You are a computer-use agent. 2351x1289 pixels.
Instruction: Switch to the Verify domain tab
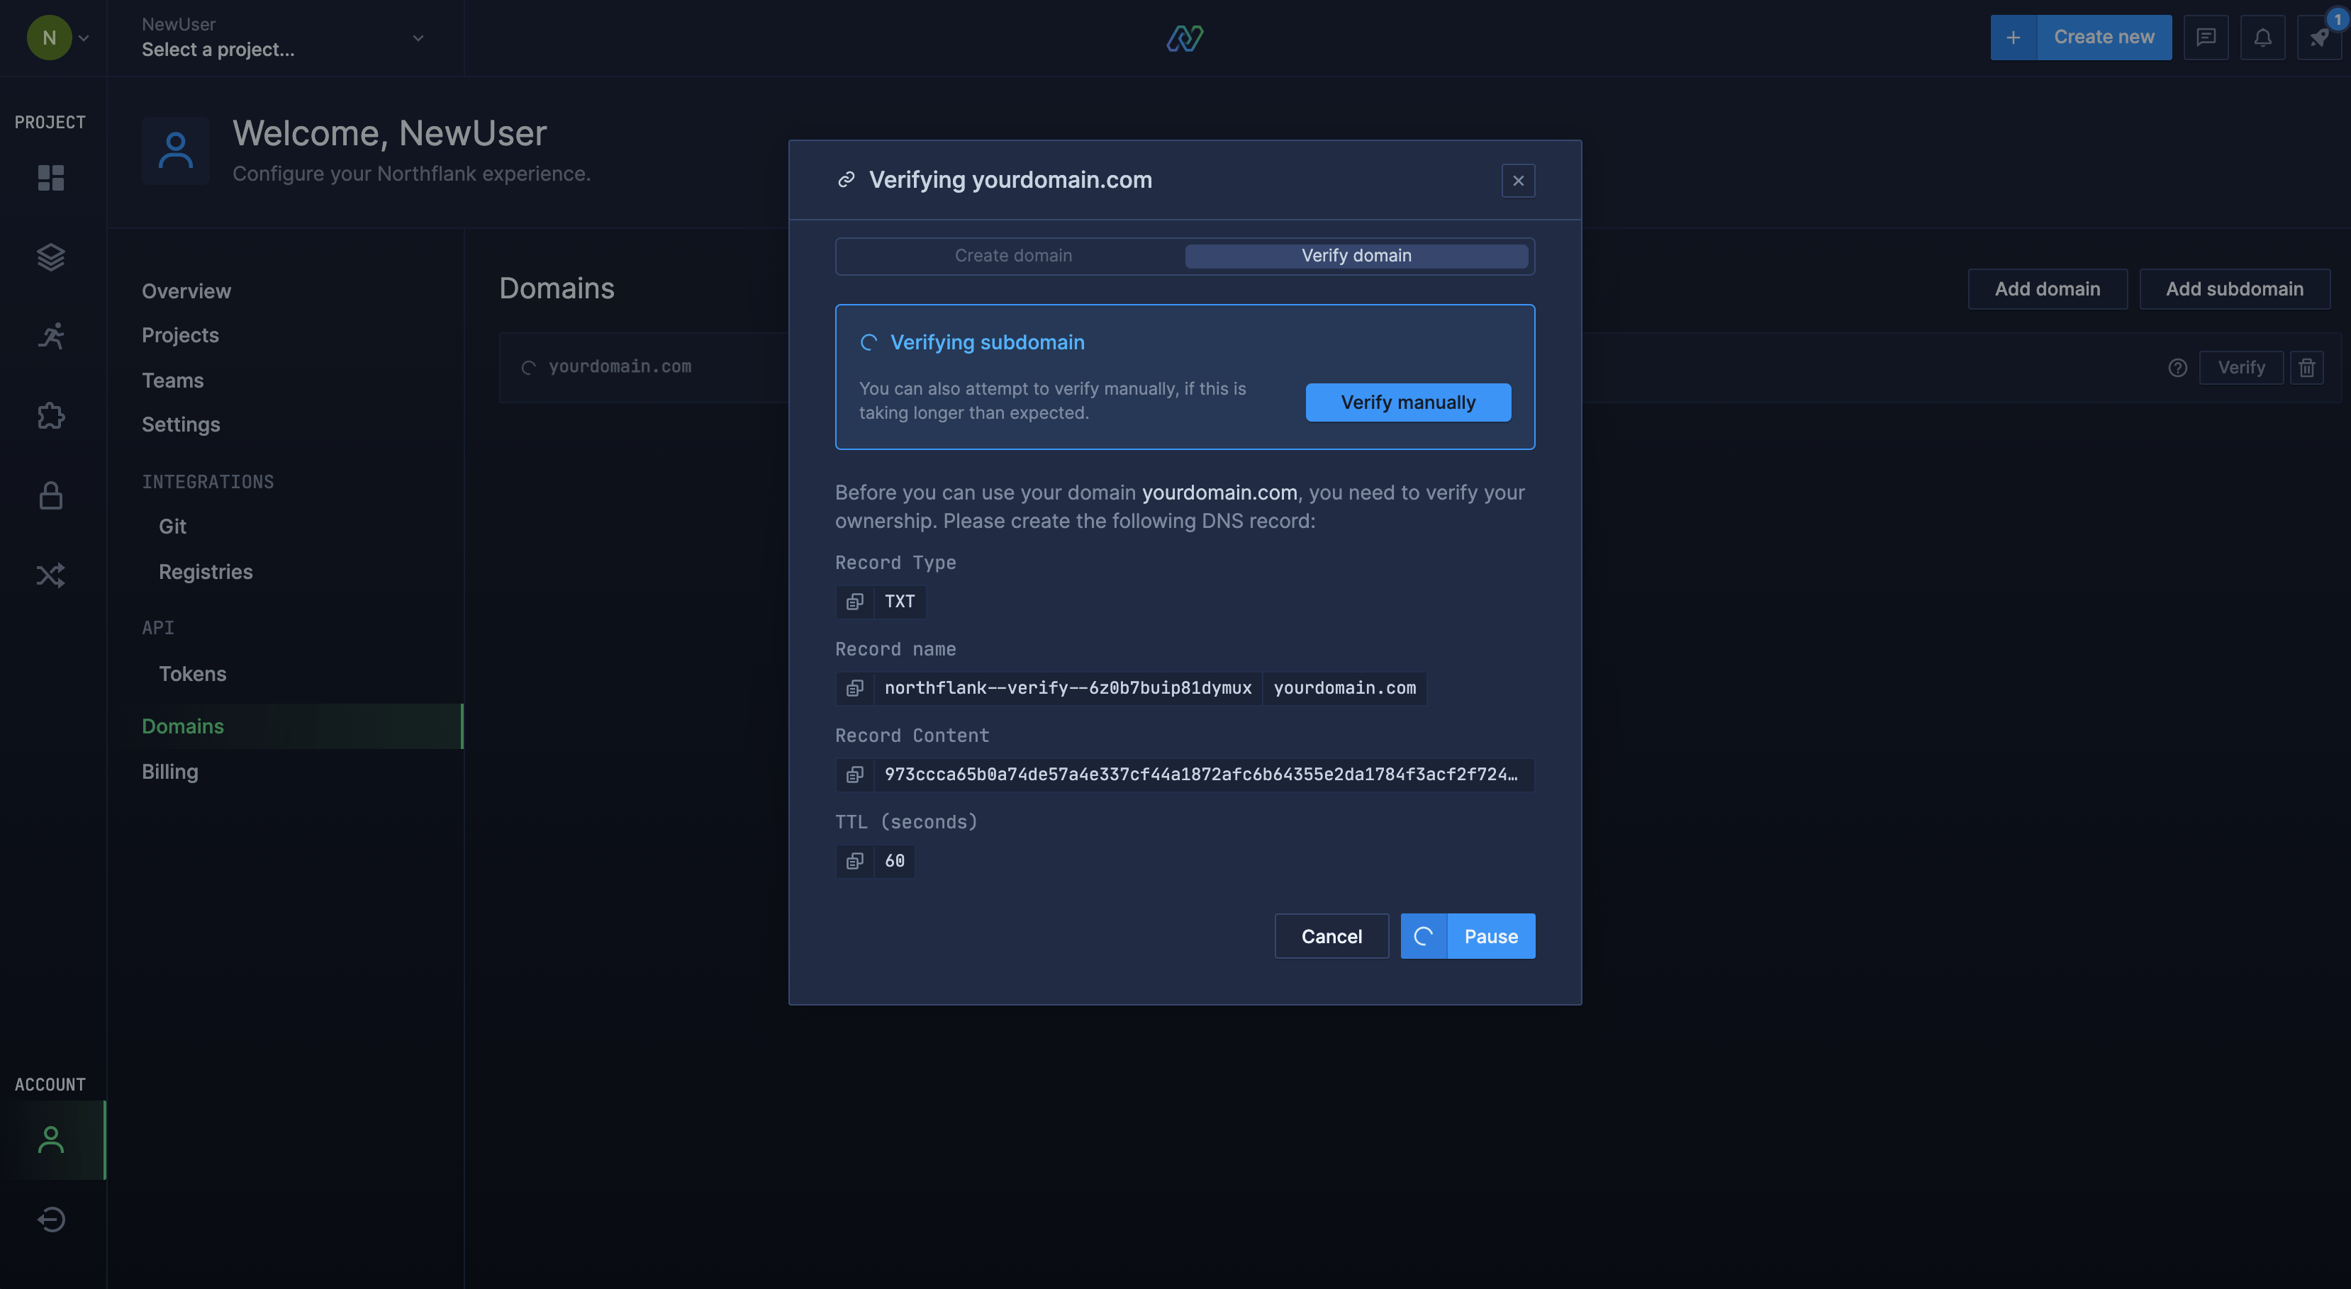1356,257
